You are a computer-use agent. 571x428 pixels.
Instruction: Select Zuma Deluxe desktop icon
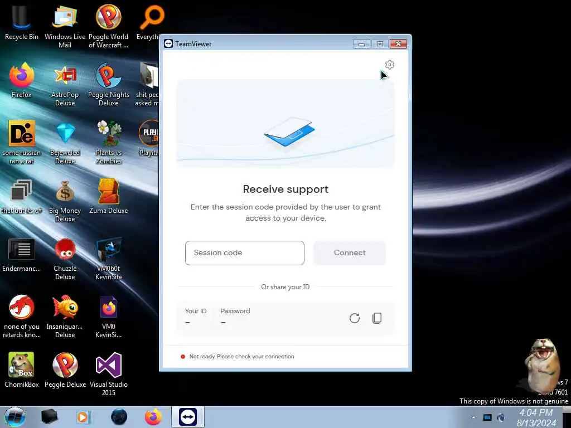(x=109, y=197)
